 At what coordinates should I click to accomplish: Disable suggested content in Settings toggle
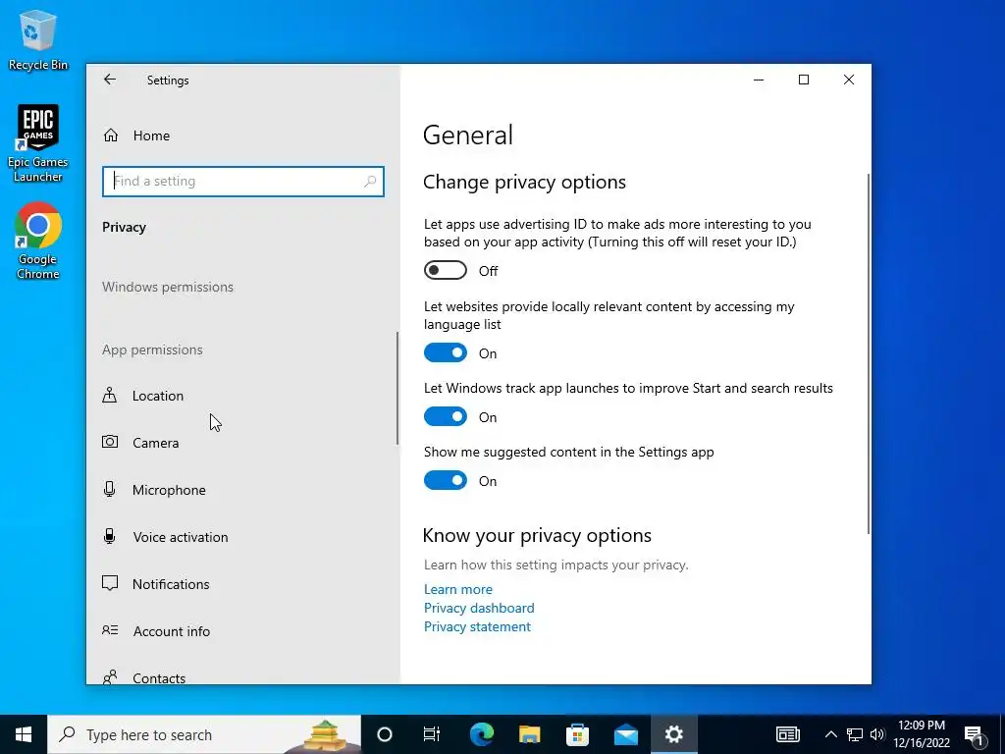coord(446,480)
